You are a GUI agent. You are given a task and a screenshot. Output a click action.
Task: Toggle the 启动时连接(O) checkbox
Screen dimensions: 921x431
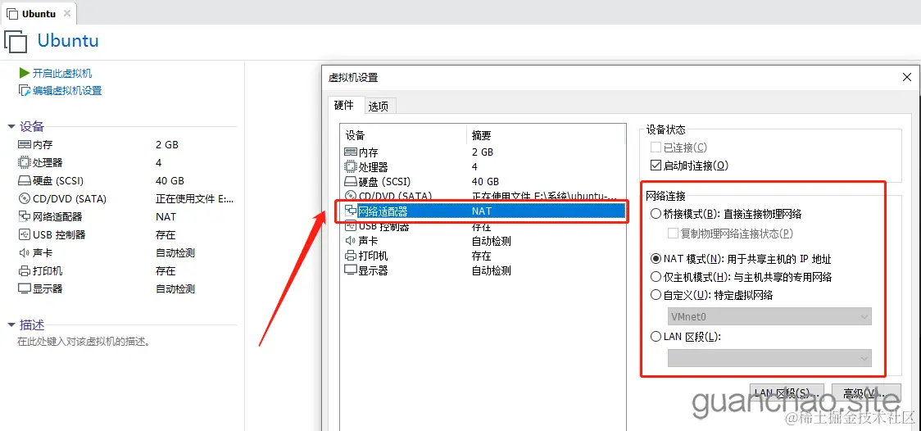pyautogui.click(x=656, y=166)
